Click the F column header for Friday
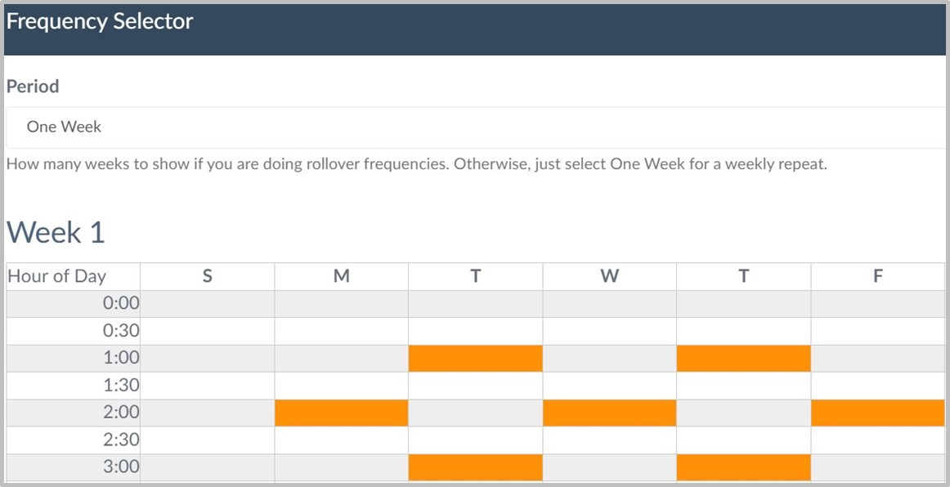Viewport: 950px width, 487px height. tap(878, 276)
